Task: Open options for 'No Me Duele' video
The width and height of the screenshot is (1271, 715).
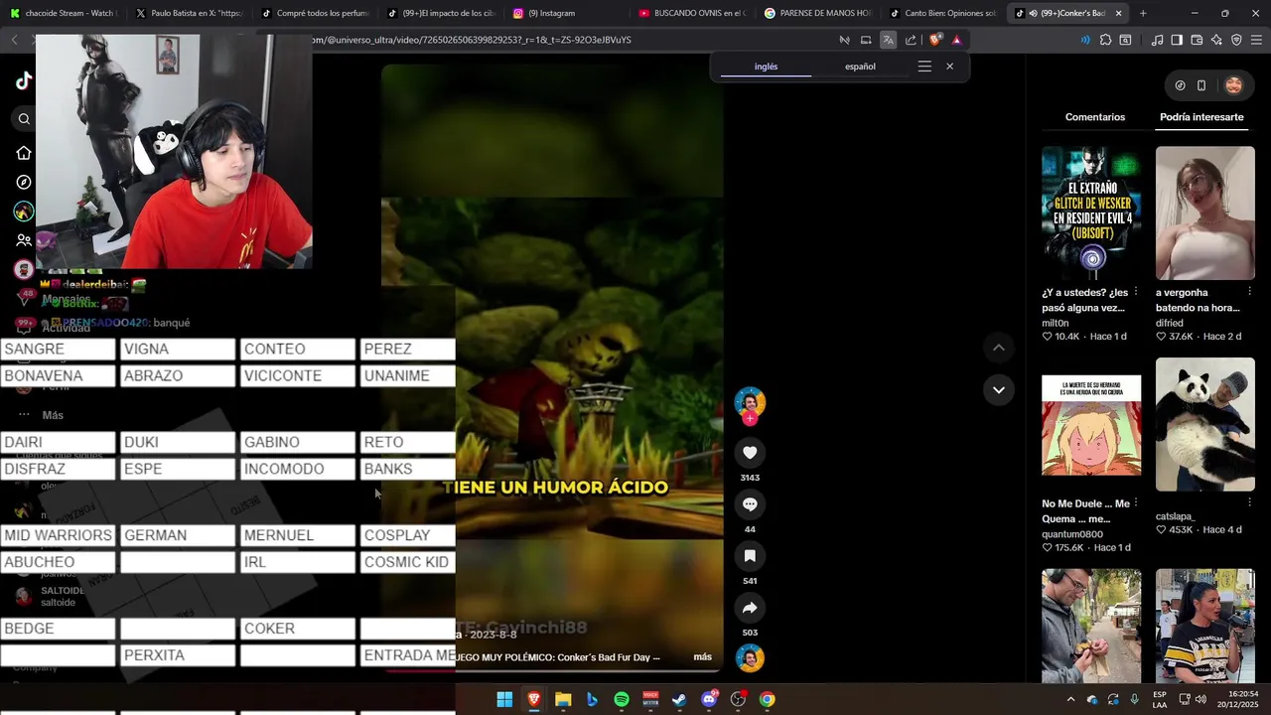Action: point(1136,503)
